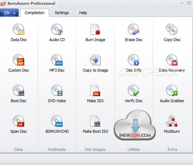Open the File dropdown menu
This screenshot has width=193, height=165.
click(x=9, y=13)
